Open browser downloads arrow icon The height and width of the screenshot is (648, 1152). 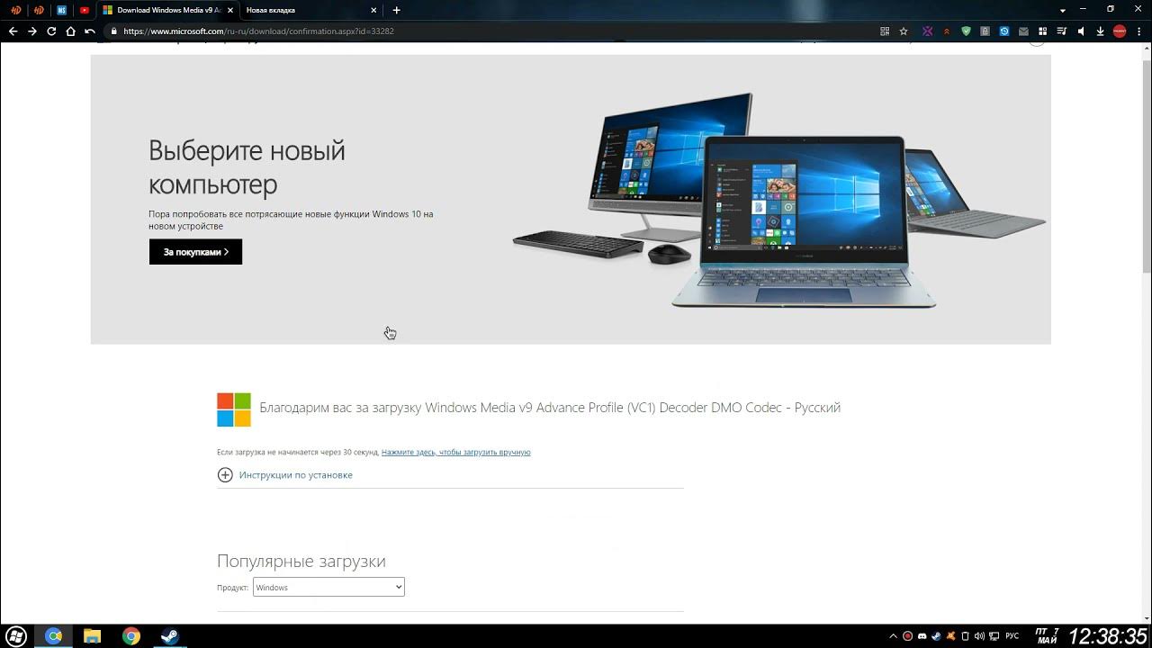[1101, 31]
